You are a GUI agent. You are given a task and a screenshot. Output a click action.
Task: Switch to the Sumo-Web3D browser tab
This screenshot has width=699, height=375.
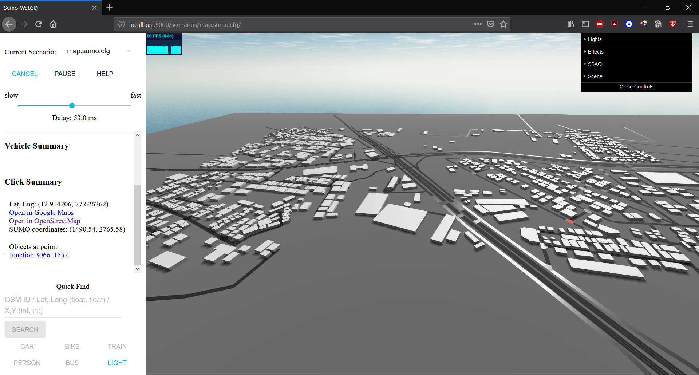(x=47, y=8)
